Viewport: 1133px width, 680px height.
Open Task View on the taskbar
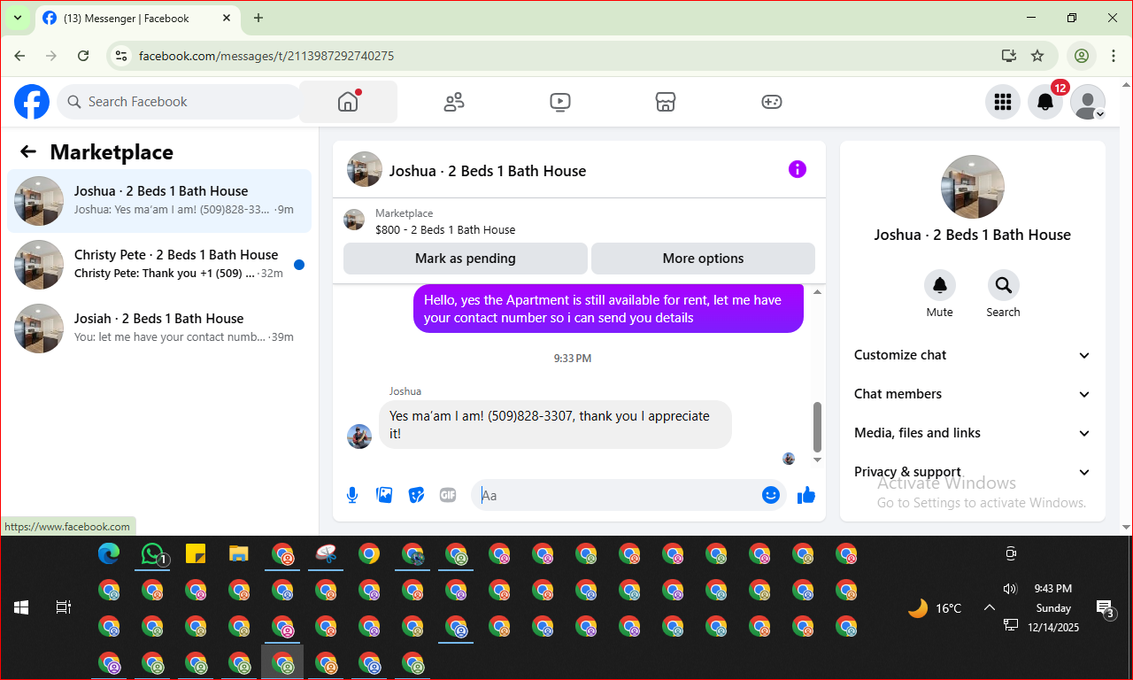click(64, 607)
